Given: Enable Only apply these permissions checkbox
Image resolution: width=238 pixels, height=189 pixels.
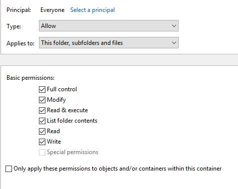Looking at the screenshot, I should (x=8, y=169).
